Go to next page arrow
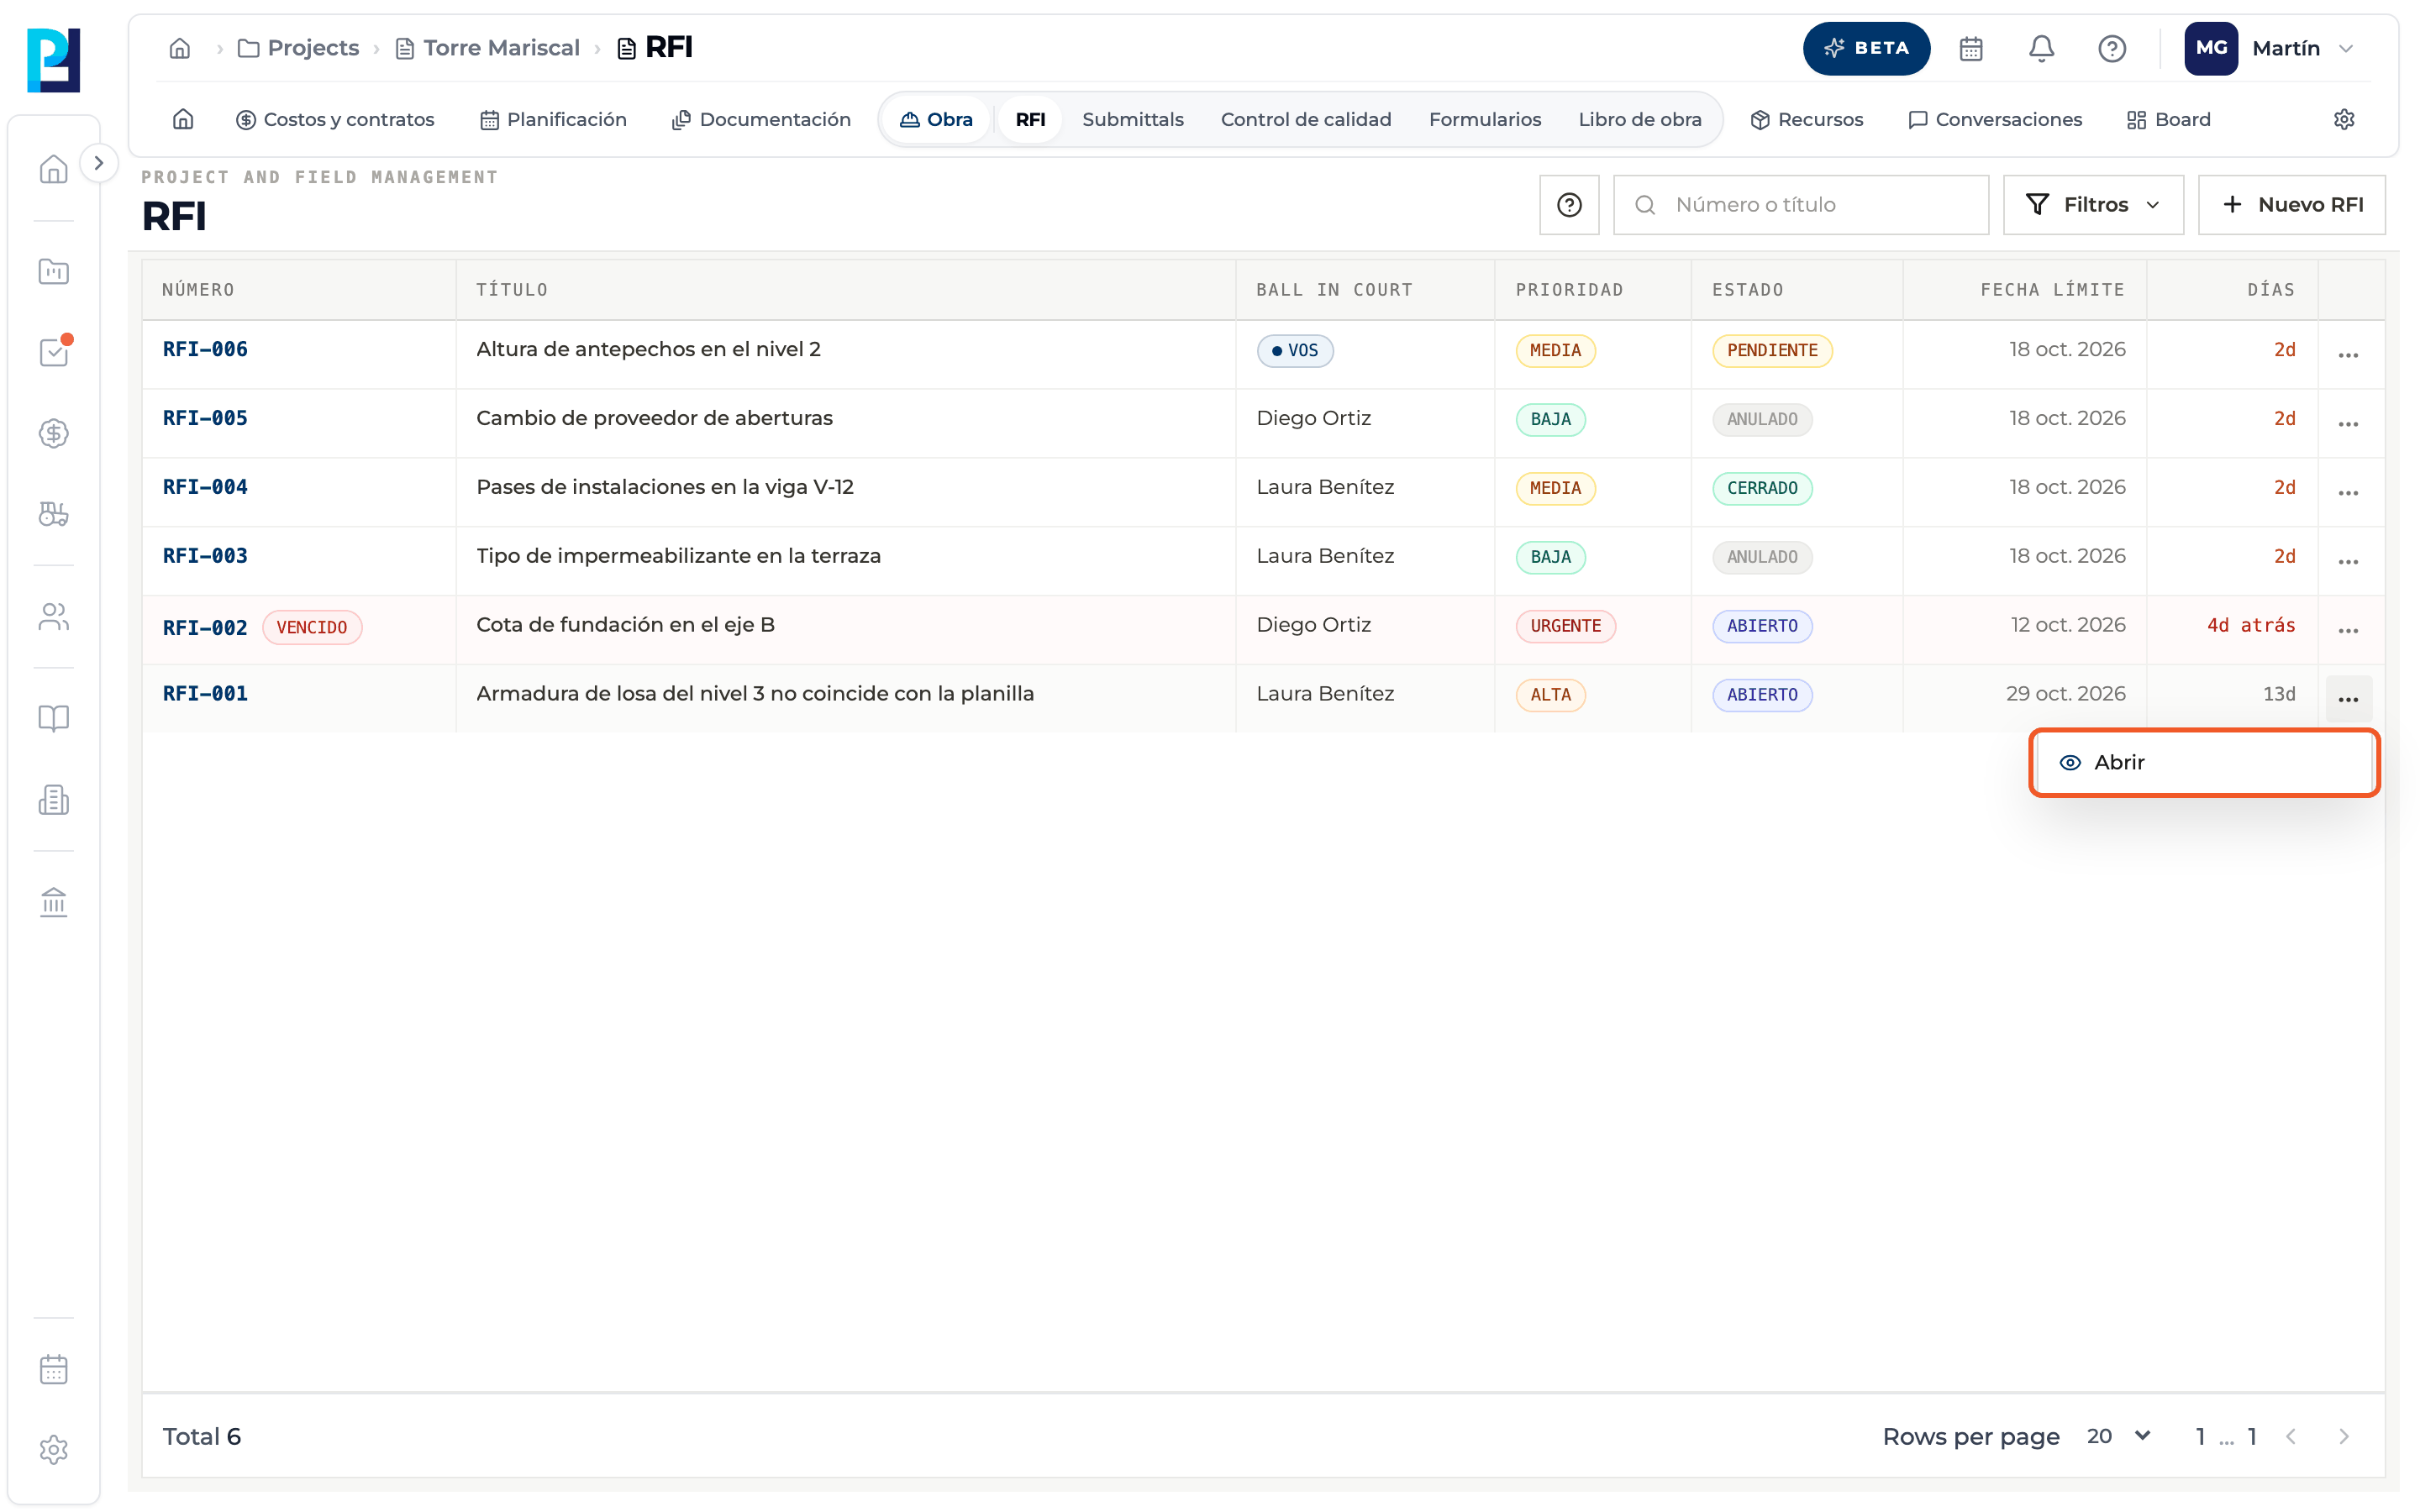The image size is (2420, 1512). [x=2343, y=1436]
